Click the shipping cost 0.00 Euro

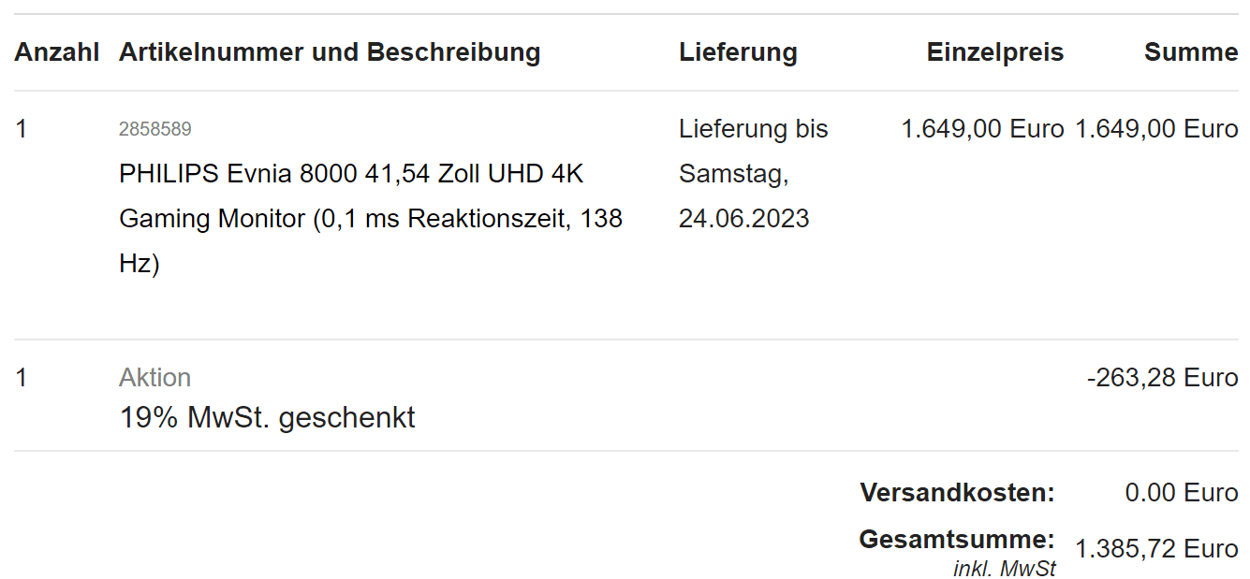click(1182, 492)
